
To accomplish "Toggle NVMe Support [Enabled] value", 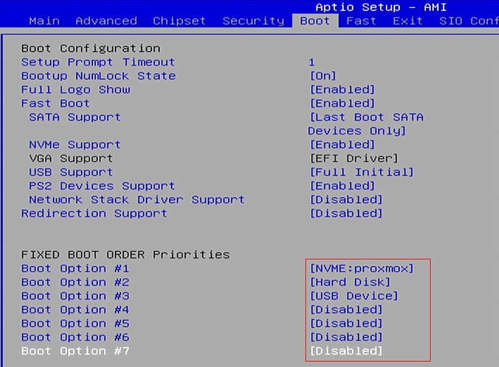I will (x=342, y=145).
